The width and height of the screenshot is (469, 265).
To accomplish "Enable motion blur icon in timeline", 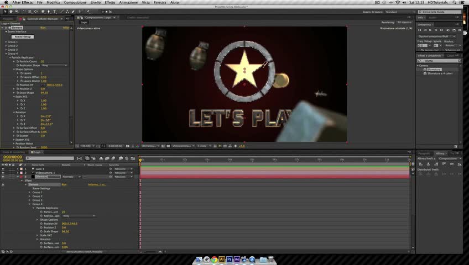I will (x=113, y=158).
